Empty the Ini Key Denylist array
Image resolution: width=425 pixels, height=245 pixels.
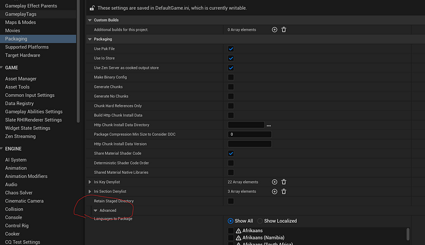coord(284,182)
